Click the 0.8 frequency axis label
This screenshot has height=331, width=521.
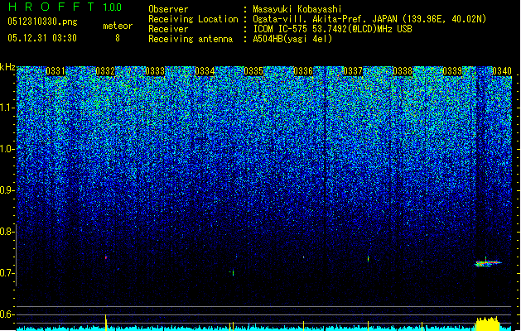[7, 232]
